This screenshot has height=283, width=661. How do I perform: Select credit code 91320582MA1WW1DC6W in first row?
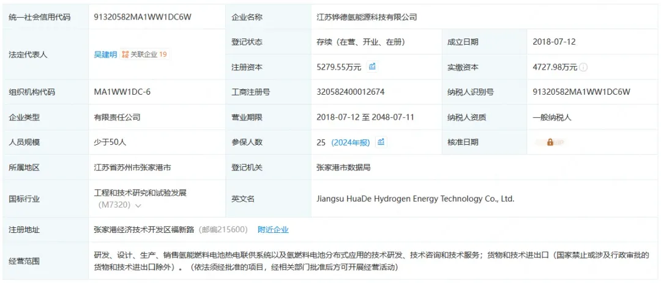pos(143,17)
